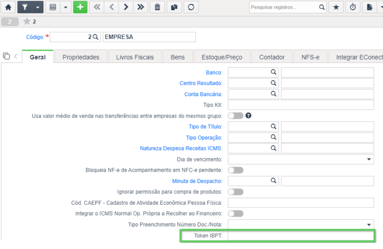Select the Geral tab
This screenshot has height=249, width=383.
click(x=38, y=57)
